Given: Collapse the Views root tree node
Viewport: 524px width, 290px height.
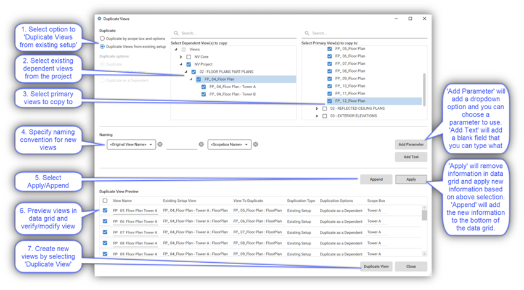Looking at the screenshot, I should coord(176,49).
